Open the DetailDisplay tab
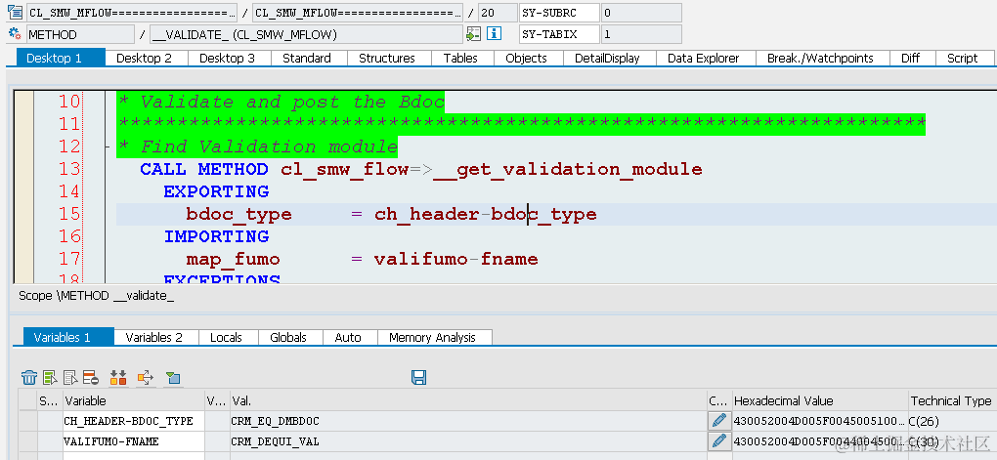The width and height of the screenshot is (997, 460). (x=607, y=58)
